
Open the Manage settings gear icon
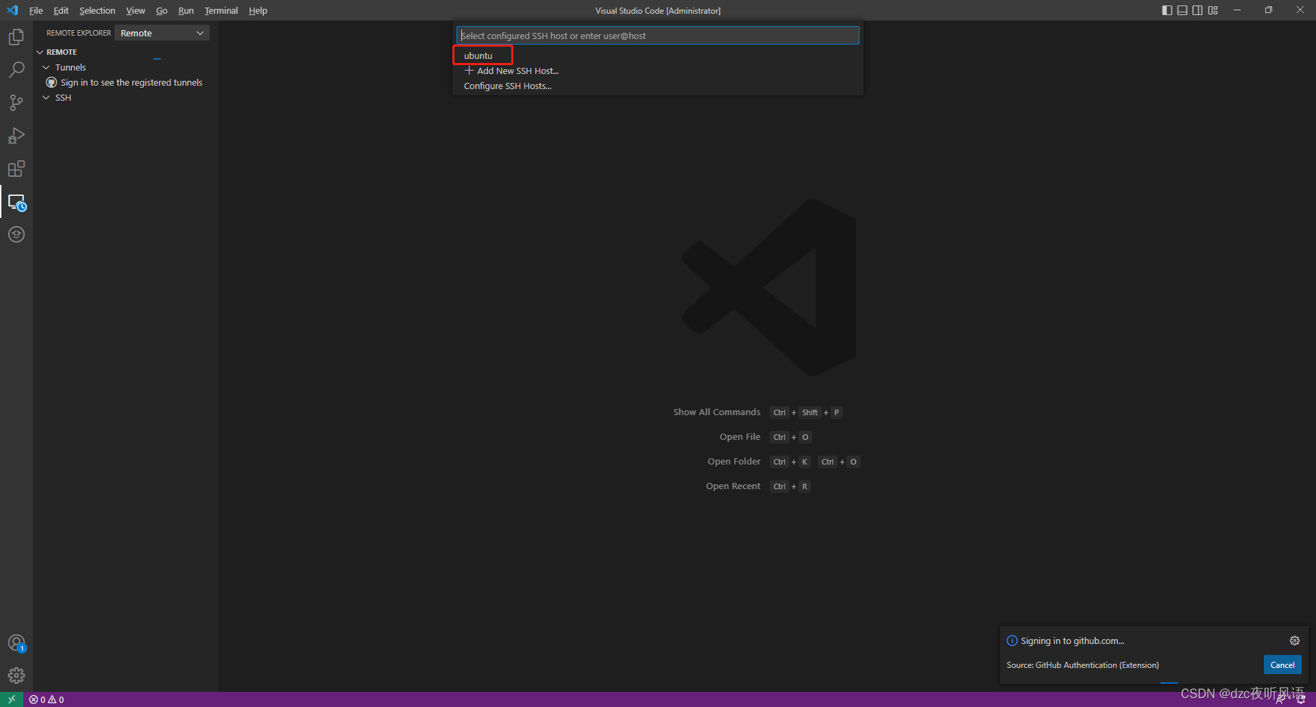pos(16,675)
